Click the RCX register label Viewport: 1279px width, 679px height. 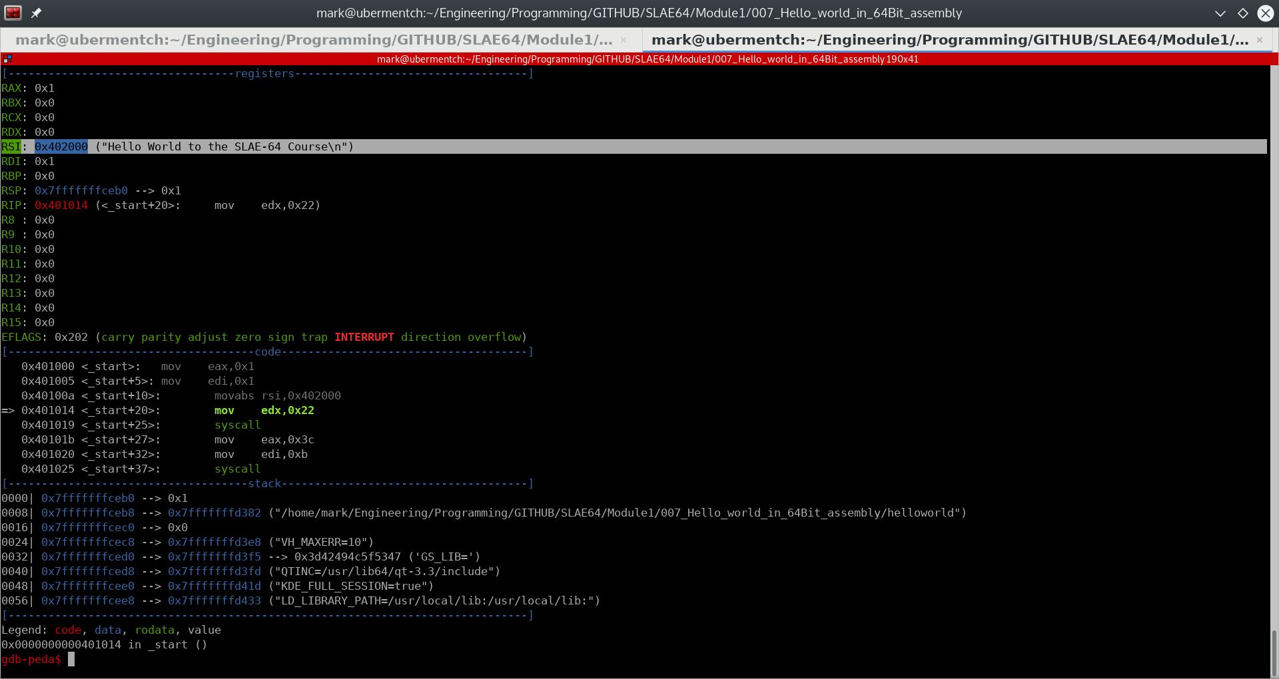[11, 117]
